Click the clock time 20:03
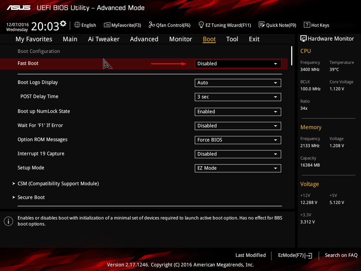 click(x=45, y=26)
